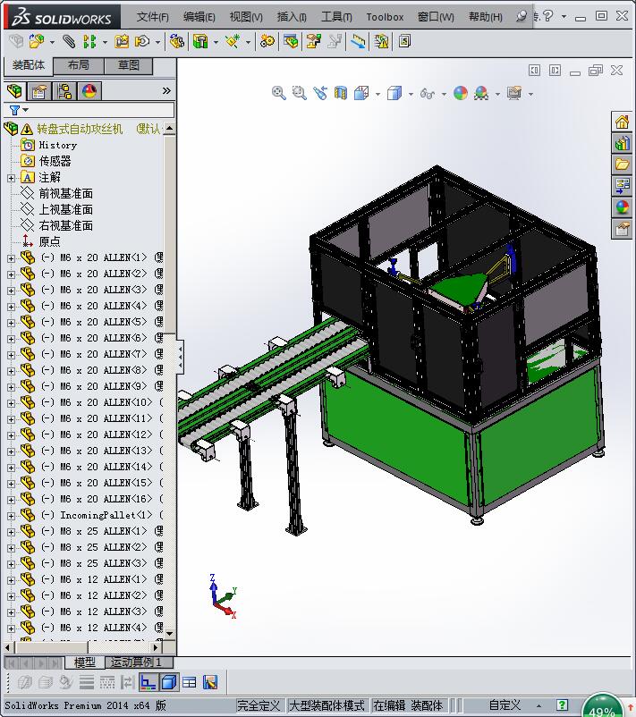636x717 pixels.
Task: Expand M6 x 20 ALLEN<8> component
Action: click(11, 371)
